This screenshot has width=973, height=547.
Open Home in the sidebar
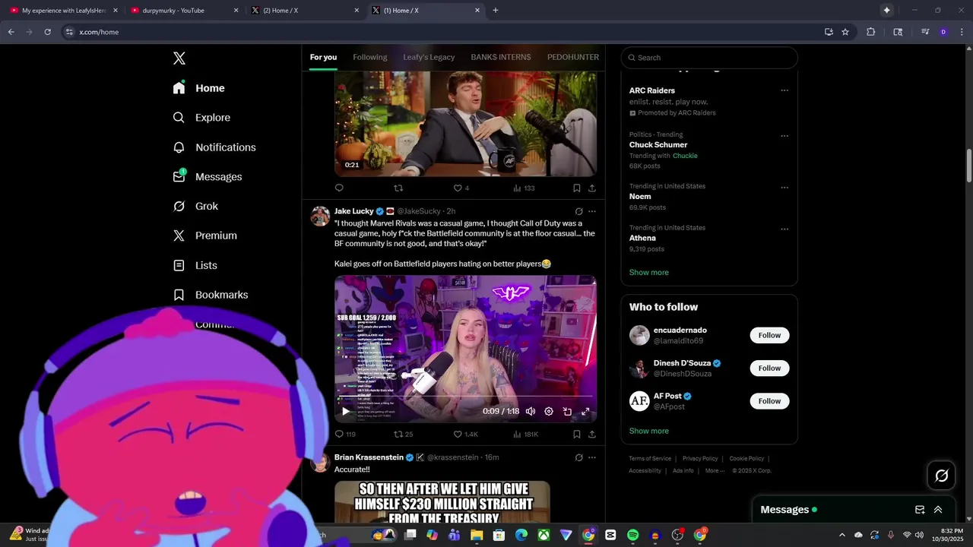pyautogui.click(x=199, y=88)
